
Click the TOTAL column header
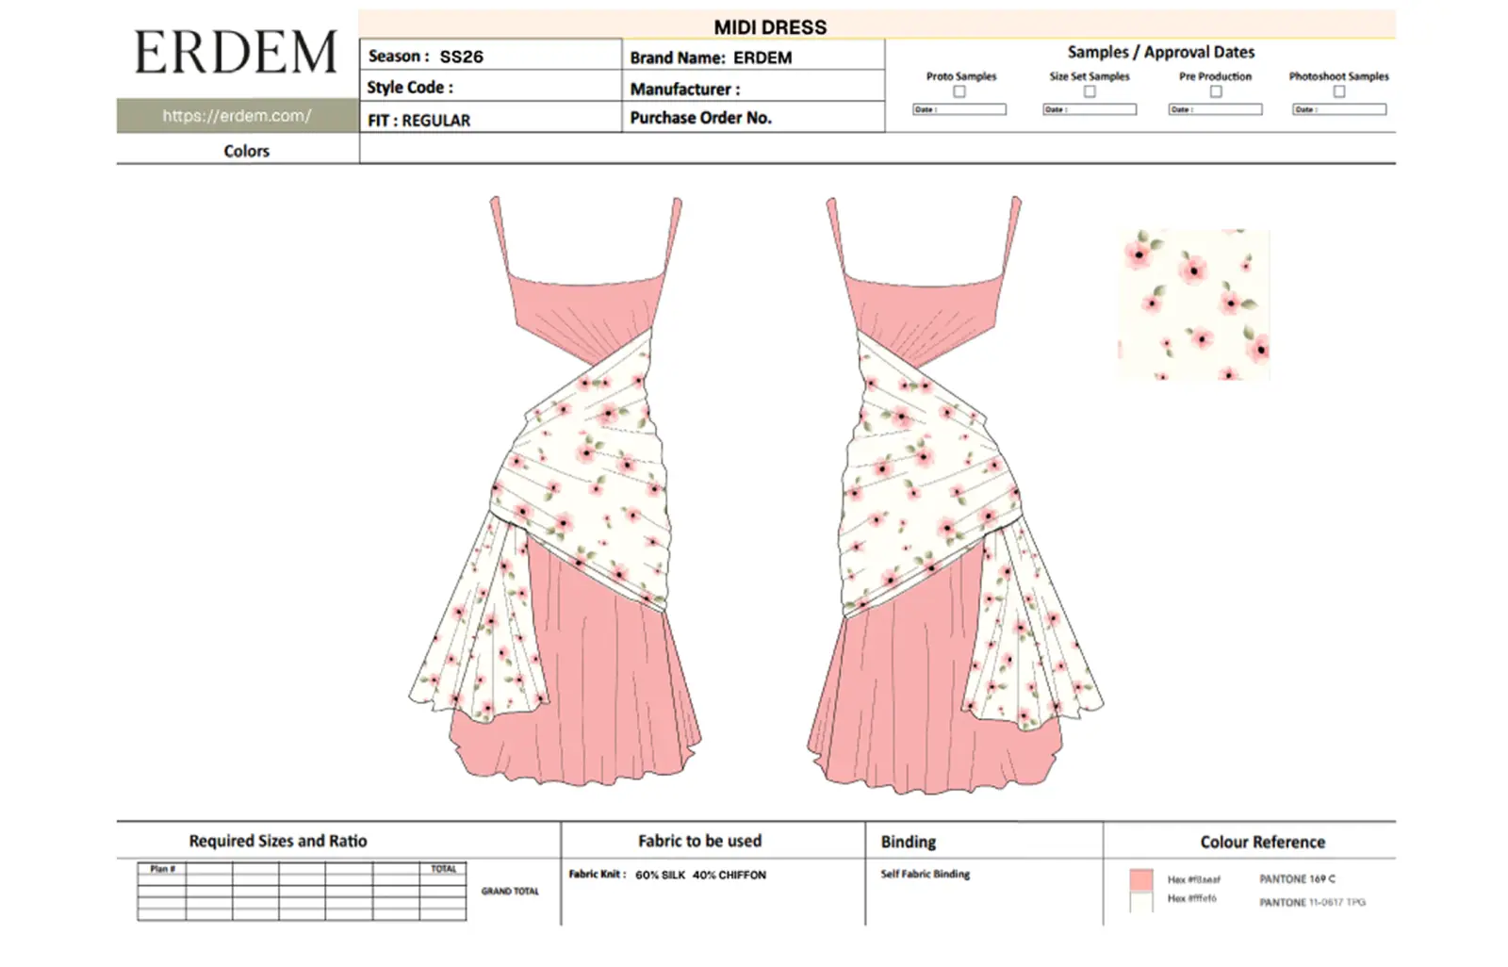[443, 869]
